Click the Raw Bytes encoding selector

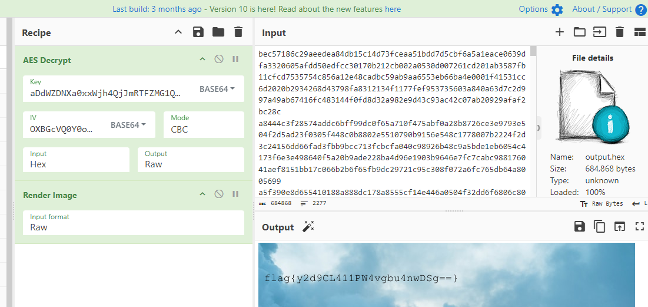click(602, 203)
